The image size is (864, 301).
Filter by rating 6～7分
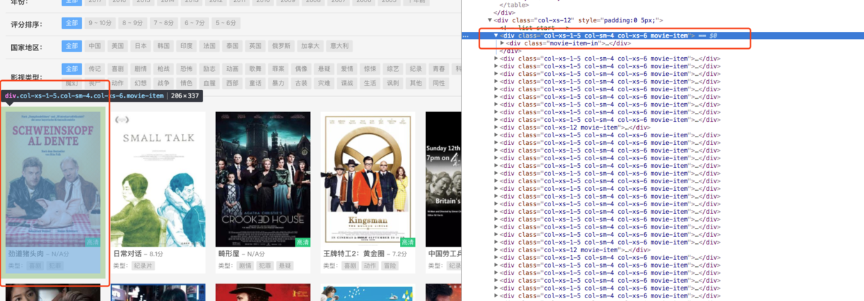point(194,23)
